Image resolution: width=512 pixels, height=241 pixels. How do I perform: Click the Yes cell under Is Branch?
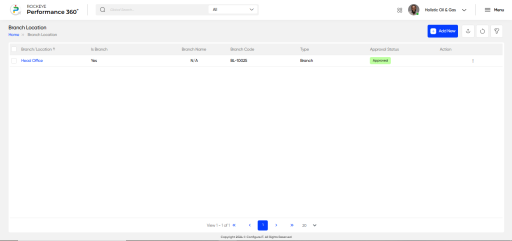pyautogui.click(x=93, y=60)
